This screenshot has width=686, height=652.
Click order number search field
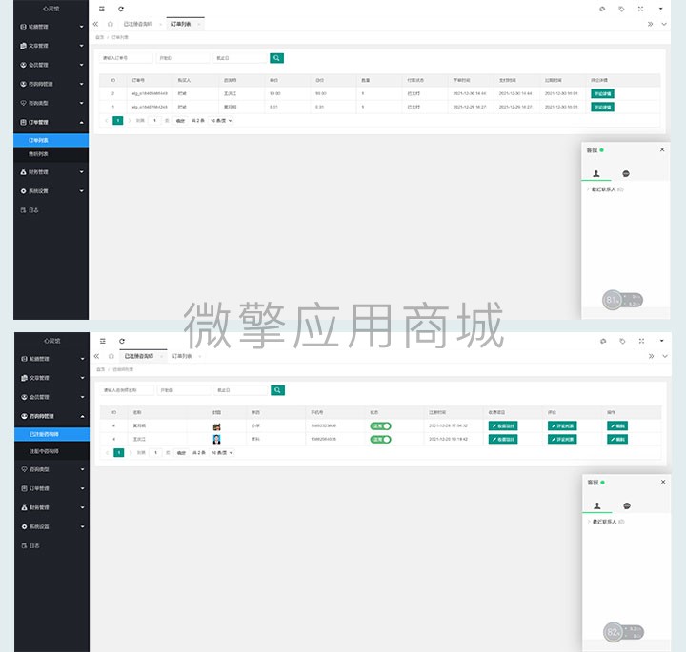[126, 58]
